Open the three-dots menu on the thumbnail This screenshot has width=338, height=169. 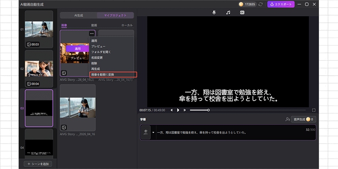tap(92, 33)
